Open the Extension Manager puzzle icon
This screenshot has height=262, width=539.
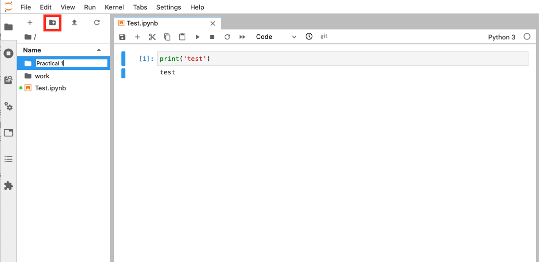coord(8,186)
